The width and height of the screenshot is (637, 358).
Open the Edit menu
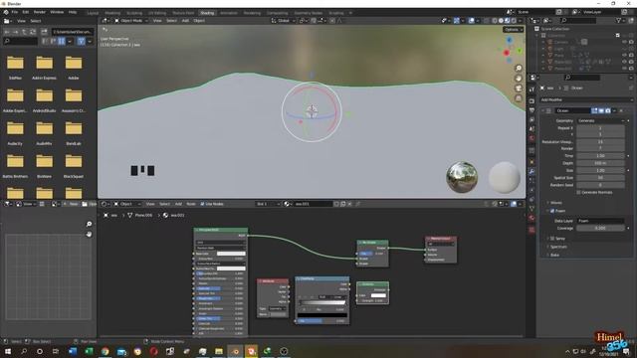click(26, 12)
